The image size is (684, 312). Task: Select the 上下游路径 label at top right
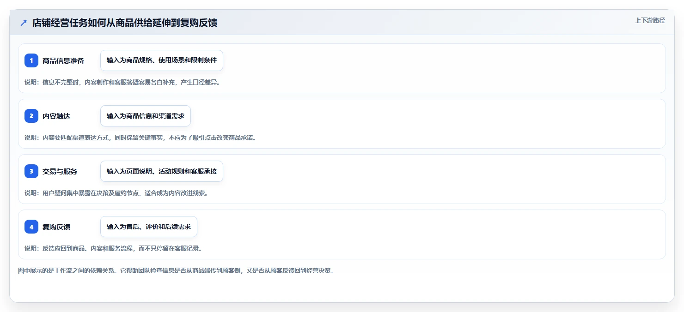650,20
